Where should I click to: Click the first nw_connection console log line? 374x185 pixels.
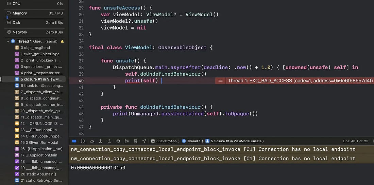[x=213, y=149]
